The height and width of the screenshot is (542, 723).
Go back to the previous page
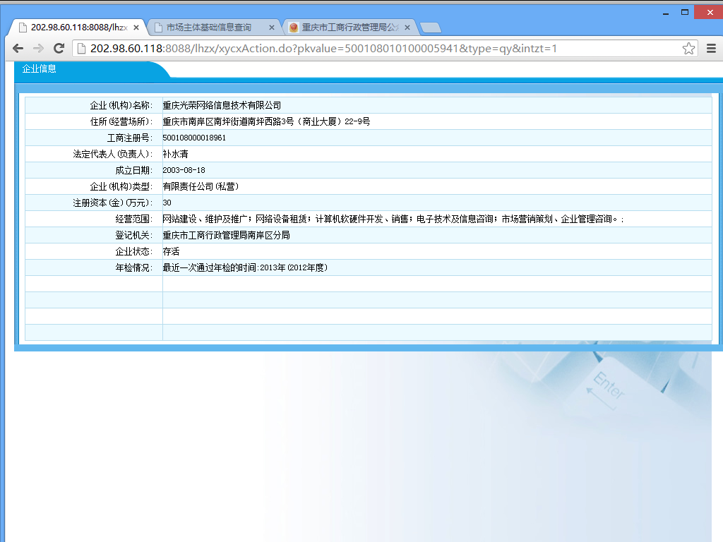pyautogui.click(x=18, y=49)
